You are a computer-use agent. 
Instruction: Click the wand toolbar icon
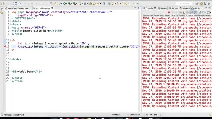pyautogui.click(x=55, y=4)
